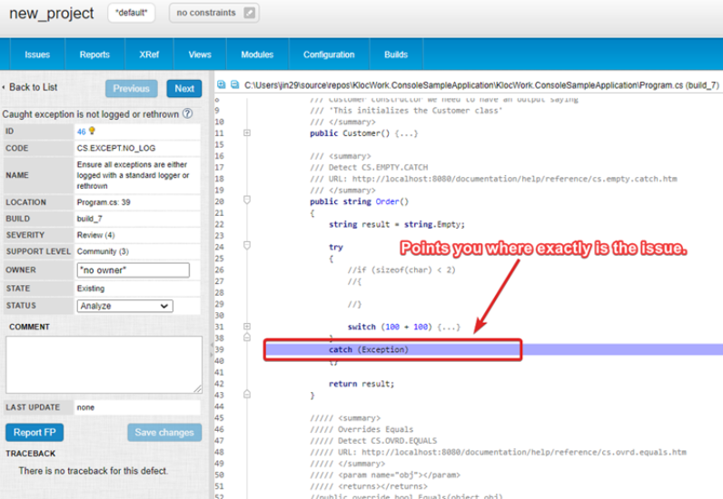
Task: Open issue ID 46 link
Action: tap(81, 132)
